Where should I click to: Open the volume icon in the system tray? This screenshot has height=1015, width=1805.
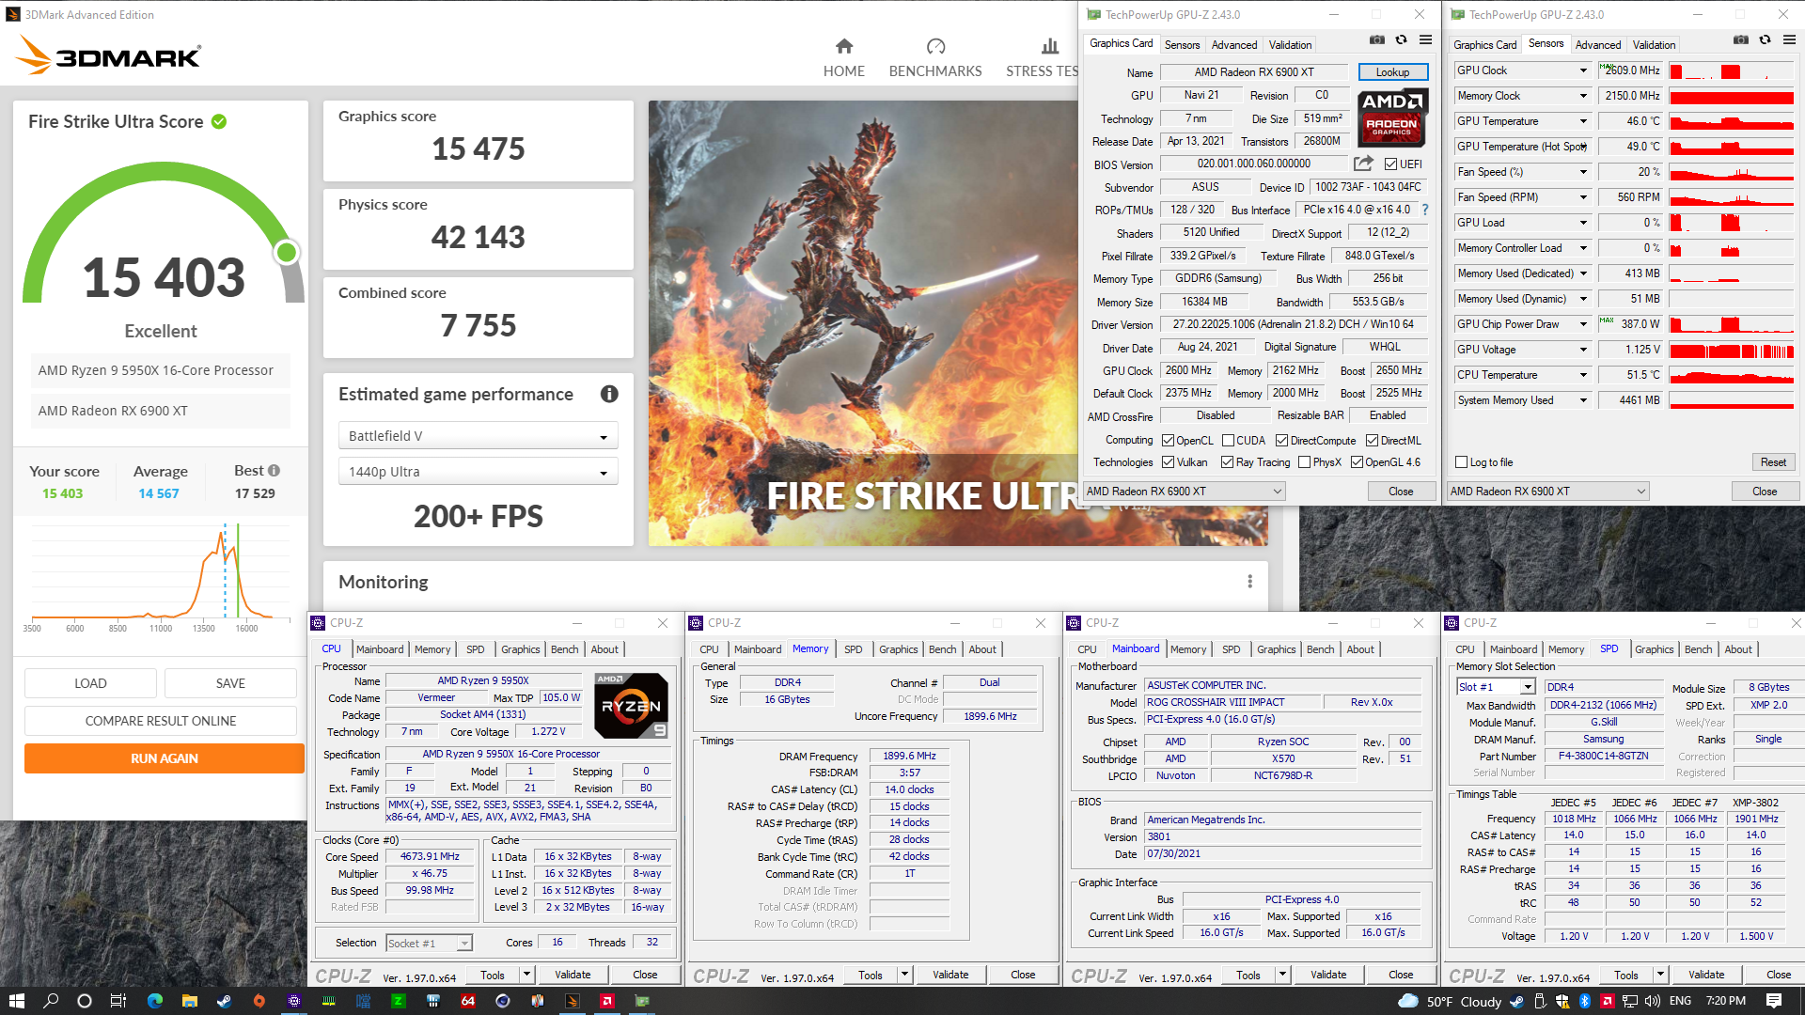[1653, 1001]
